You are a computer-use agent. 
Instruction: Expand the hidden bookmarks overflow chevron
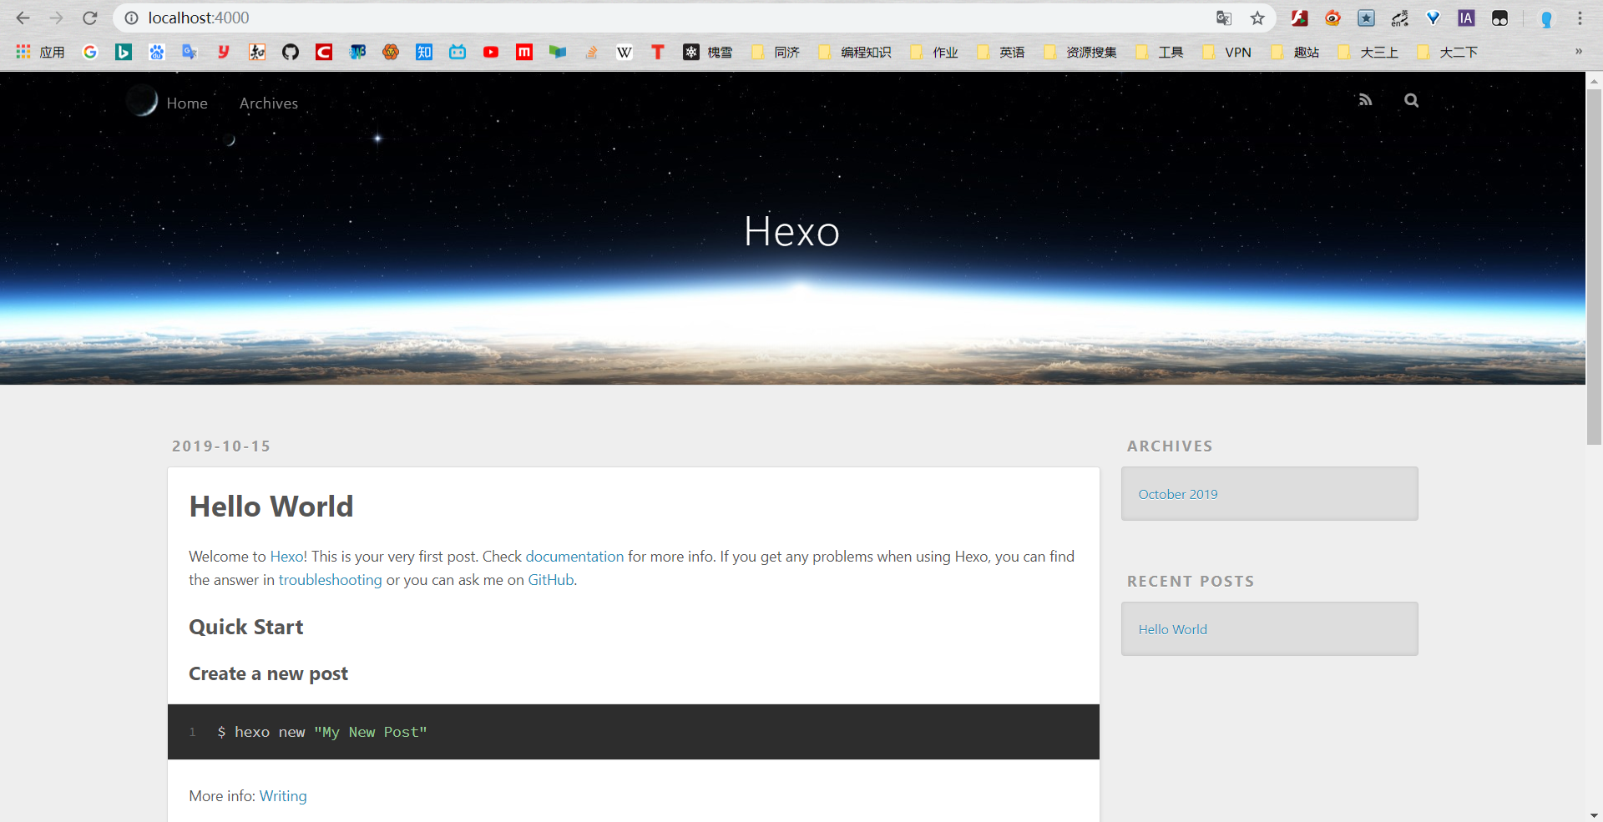click(1578, 52)
